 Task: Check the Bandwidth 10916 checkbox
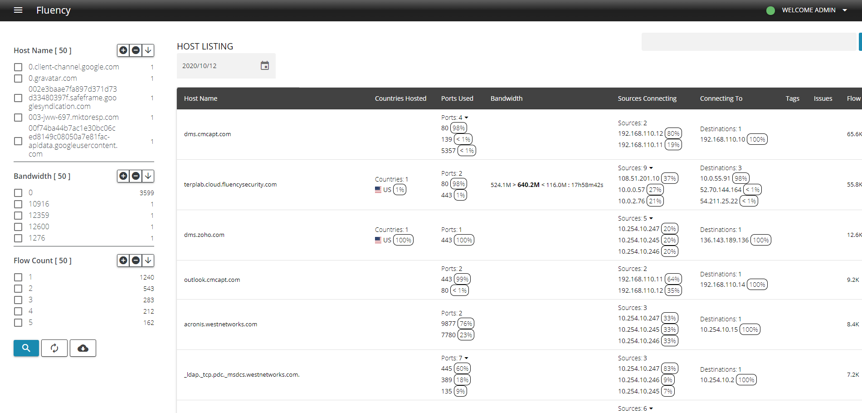(18, 204)
